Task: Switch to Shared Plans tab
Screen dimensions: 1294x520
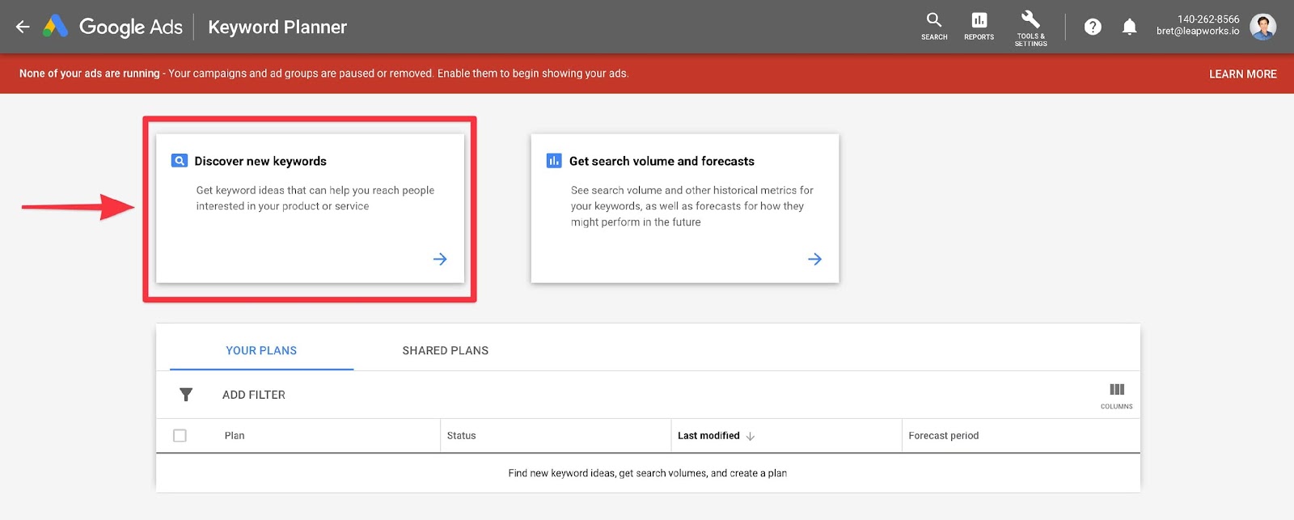Action: pyautogui.click(x=446, y=350)
